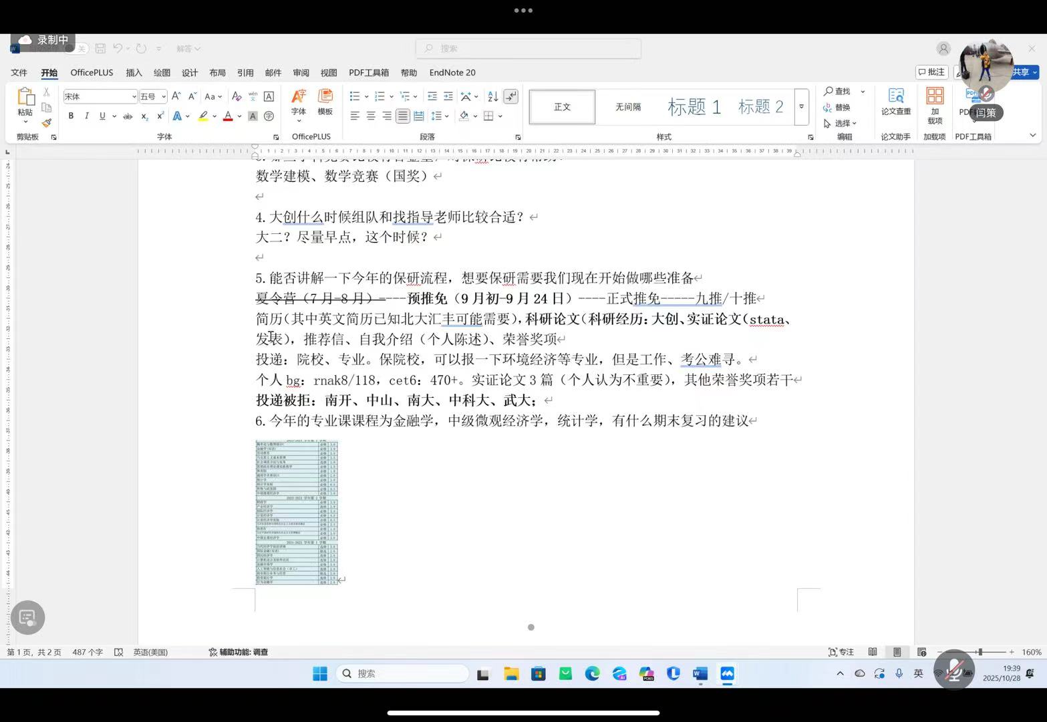Toggle bold formatting button
1047x722 pixels.
click(x=71, y=116)
